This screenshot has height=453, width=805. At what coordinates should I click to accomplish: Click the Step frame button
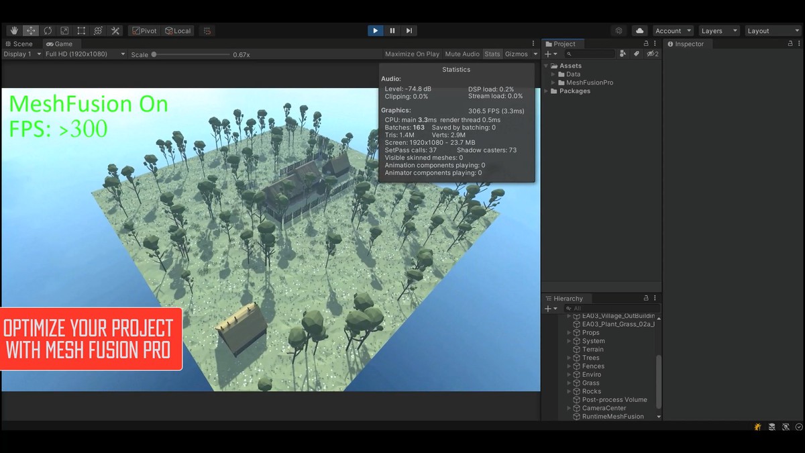(x=409, y=31)
